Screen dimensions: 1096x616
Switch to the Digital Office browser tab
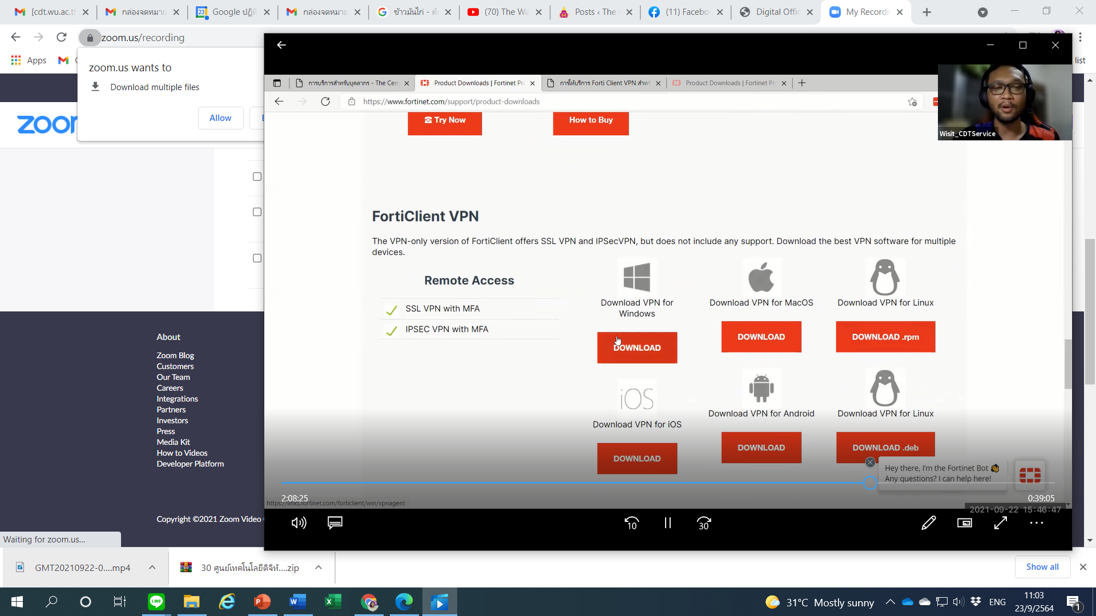(776, 12)
